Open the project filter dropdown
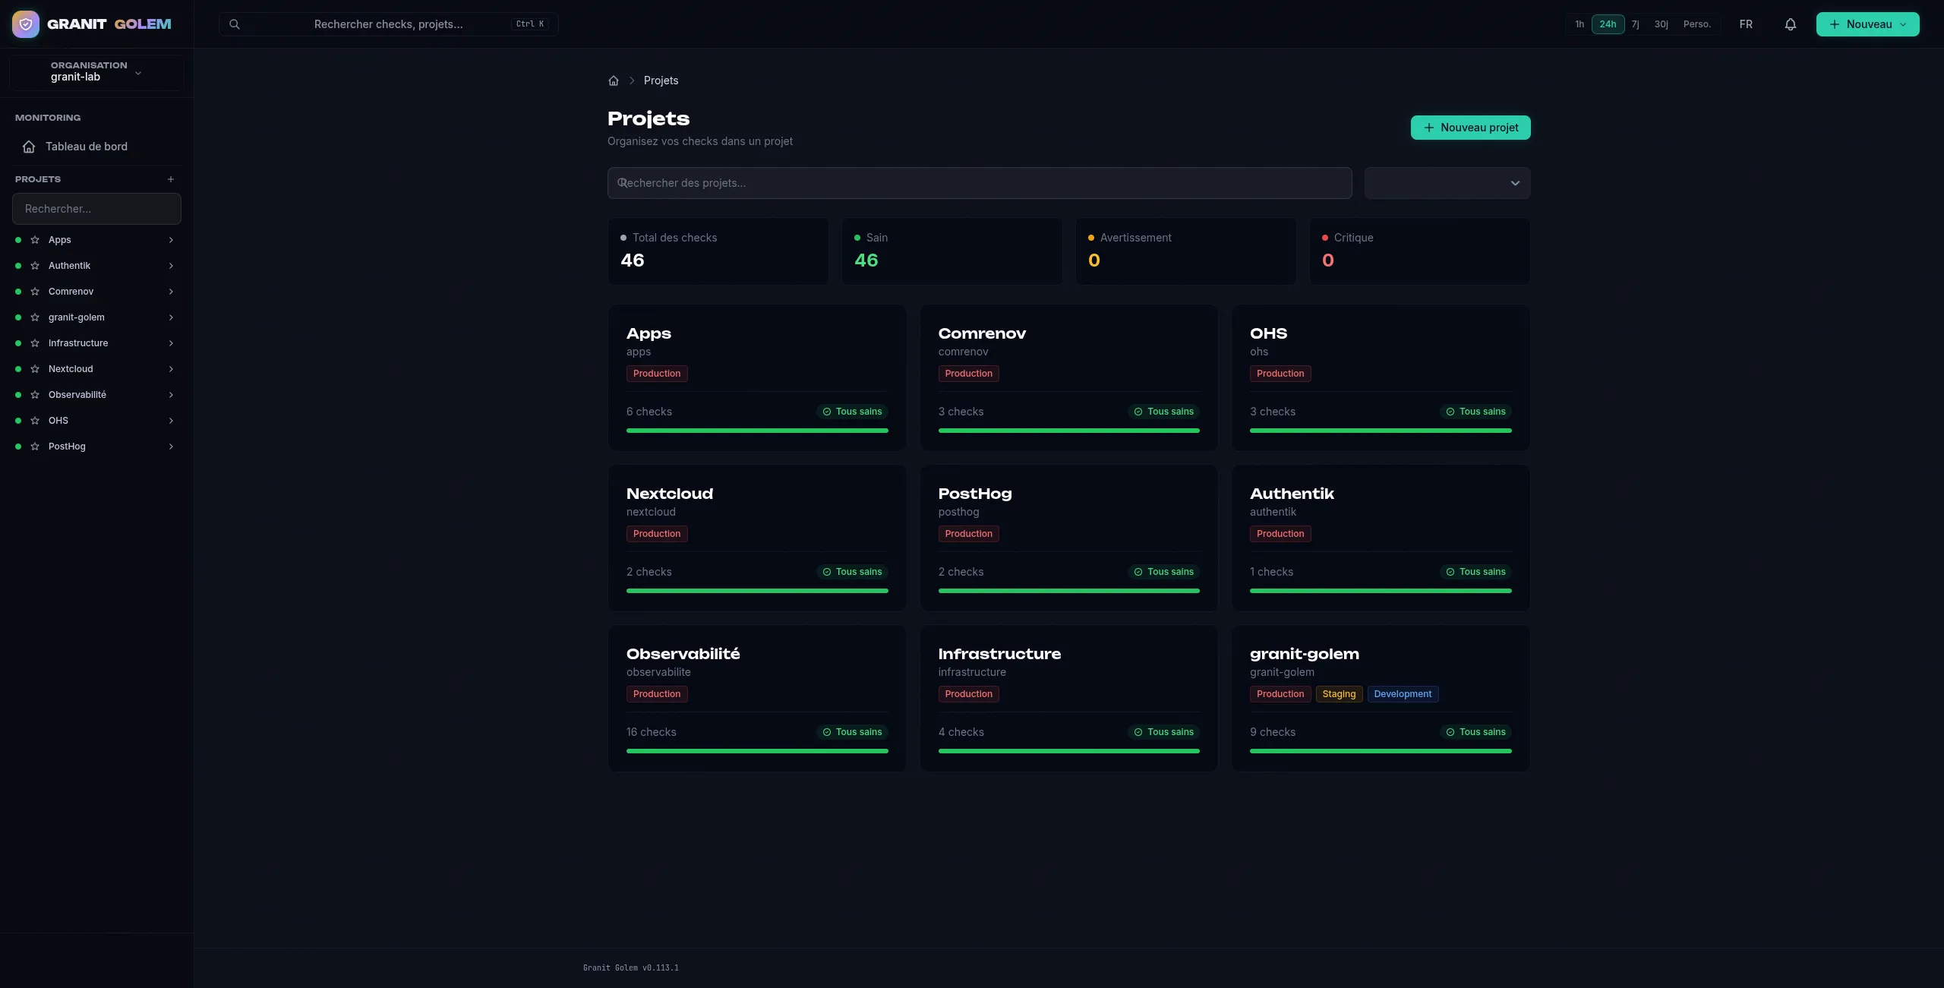The width and height of the screenshot is (1944, 988). pyautogui.click(x=1447, y=183)
